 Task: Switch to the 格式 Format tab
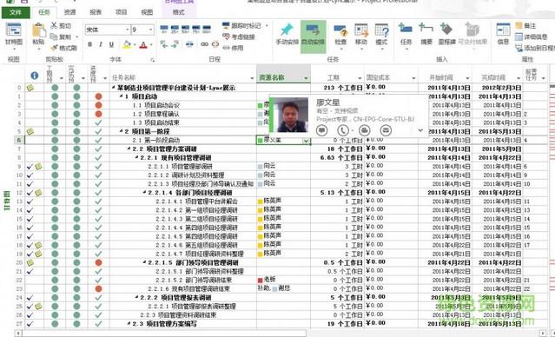pyautogui.click(x=179, y=12)
